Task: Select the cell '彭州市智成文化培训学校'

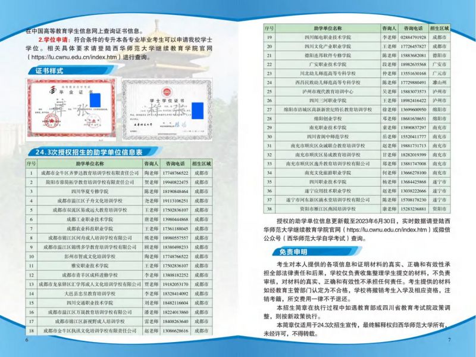Action: point(90,256)
